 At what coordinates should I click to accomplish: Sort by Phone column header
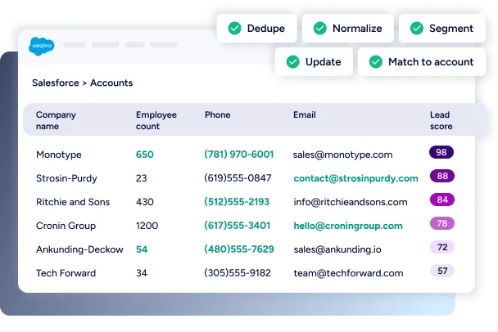coord(218,114)
